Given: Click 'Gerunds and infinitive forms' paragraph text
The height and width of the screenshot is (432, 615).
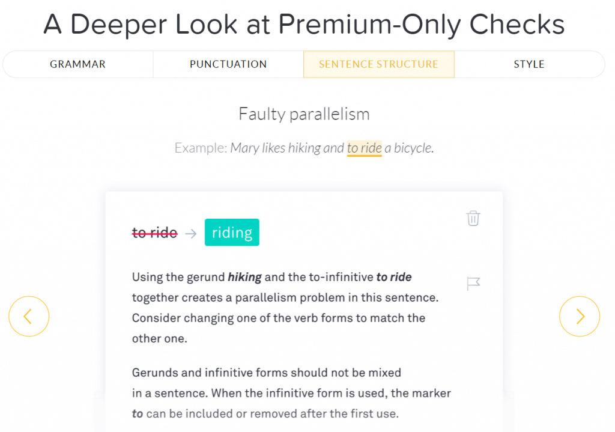Looking at the screenshot, I should click(x=291, y=393).
